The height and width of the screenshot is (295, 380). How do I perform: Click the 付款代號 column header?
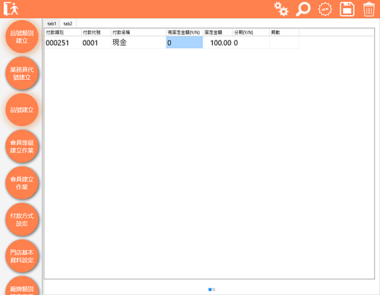pos(96,32)
